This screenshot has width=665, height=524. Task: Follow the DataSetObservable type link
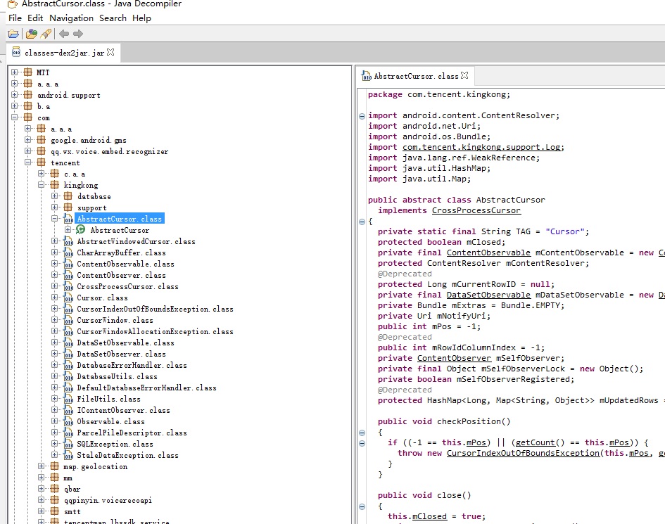(488, 295)
